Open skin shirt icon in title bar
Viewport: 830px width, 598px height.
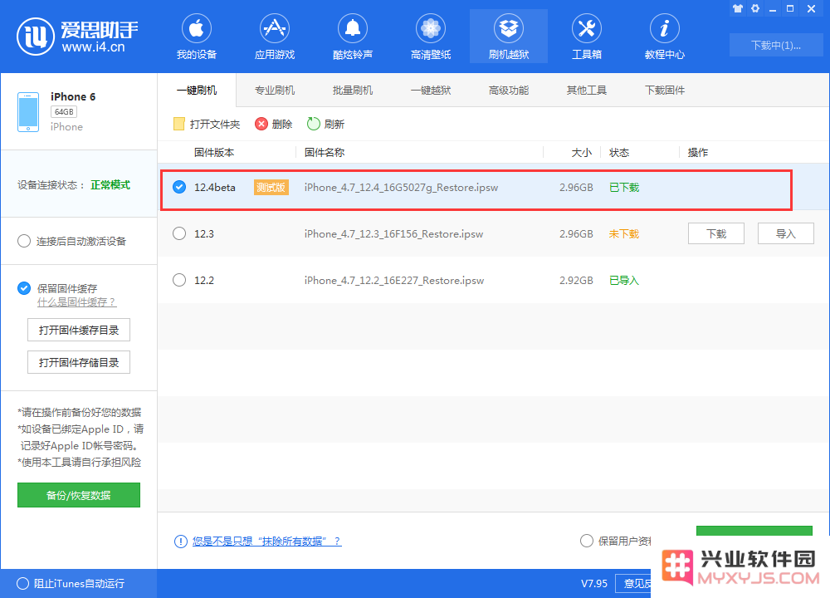pos(738,8)
